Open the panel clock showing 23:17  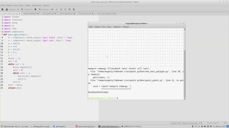pos(219,127)
